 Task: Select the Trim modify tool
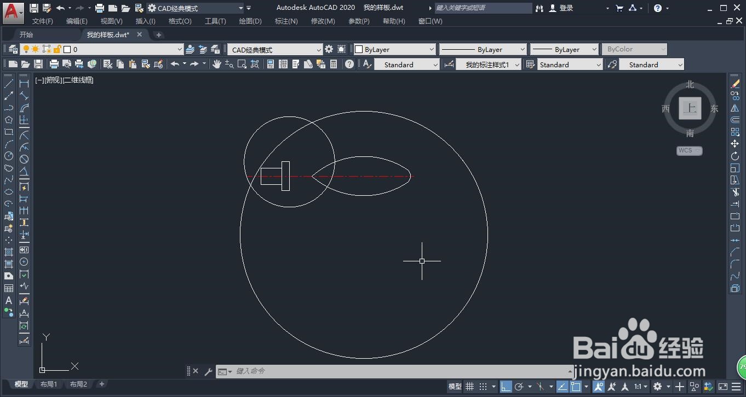(x=735, y=192)
